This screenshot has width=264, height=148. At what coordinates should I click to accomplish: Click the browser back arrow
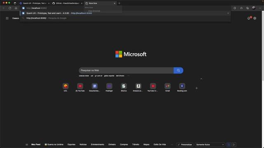click(4, 8)
